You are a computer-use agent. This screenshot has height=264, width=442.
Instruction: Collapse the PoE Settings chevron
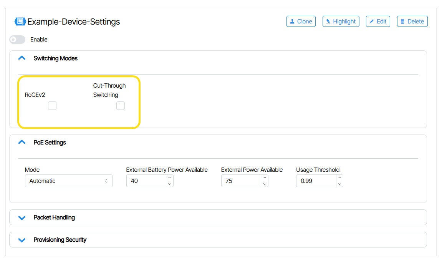22,142
